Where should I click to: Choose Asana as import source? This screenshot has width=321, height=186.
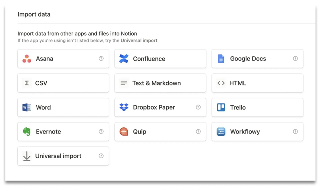coord(63,59)
